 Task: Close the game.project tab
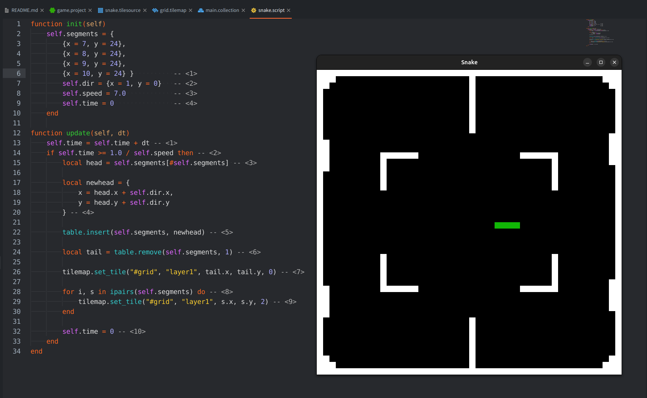click(90, 10)
